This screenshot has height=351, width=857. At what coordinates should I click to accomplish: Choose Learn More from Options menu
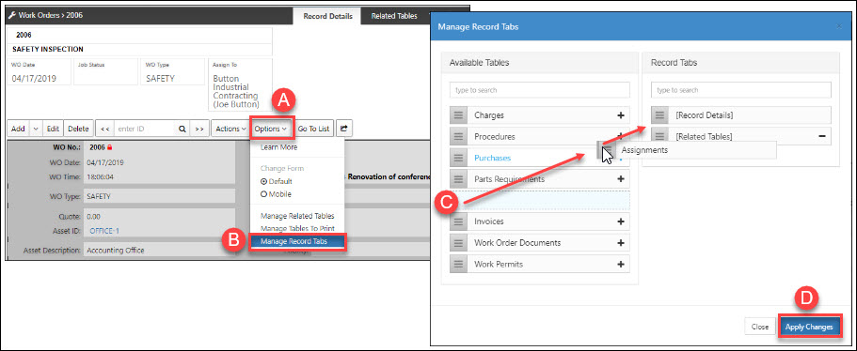click(x=278, y=147)
